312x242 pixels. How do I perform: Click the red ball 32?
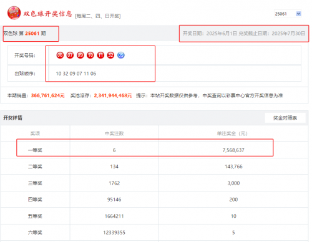tap(110, 55)
